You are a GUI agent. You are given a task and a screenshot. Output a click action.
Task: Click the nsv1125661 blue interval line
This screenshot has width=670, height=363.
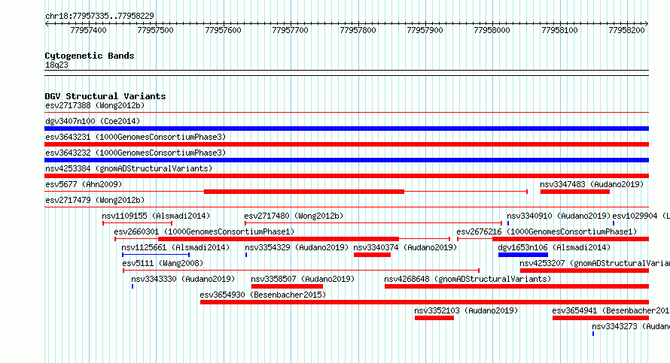(x=156, y=255)
